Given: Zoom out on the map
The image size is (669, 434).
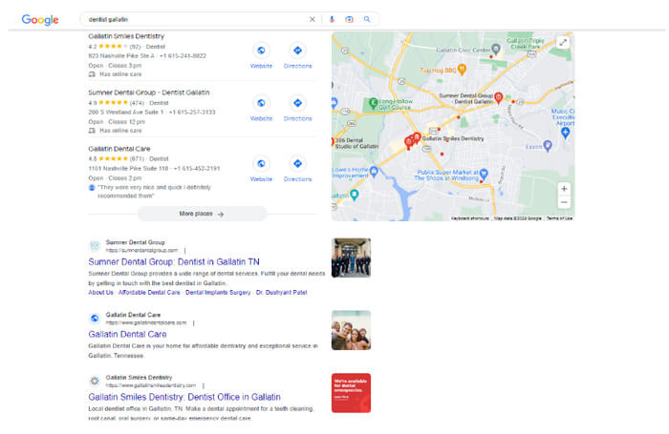Looking at the screenshot, I should coord(564,202).
